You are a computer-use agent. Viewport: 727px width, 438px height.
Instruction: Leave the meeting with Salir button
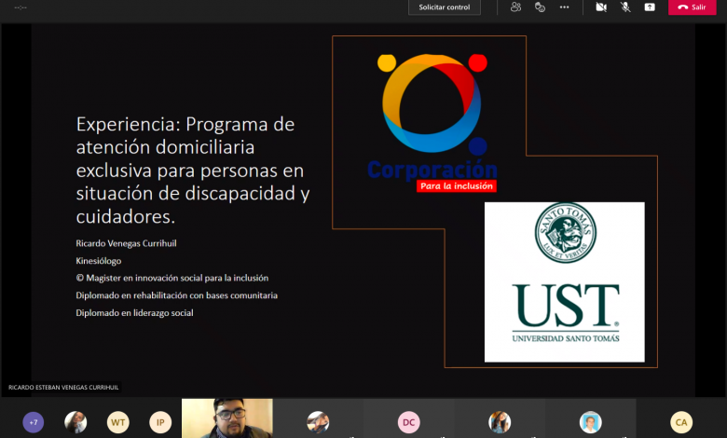[692, 7]
